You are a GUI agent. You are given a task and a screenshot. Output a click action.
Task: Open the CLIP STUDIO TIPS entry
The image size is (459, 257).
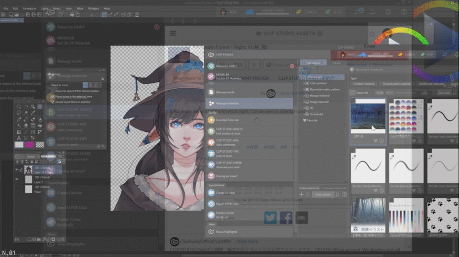click(x=227, y=153)
